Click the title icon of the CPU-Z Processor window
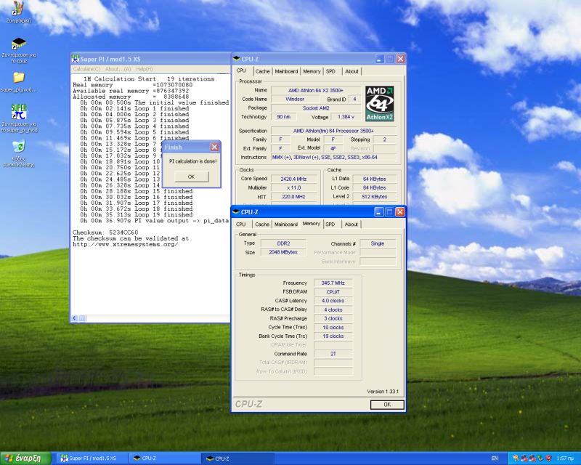Image resolution: width=581 pixels, height=465 pixels. coord(237,59)
